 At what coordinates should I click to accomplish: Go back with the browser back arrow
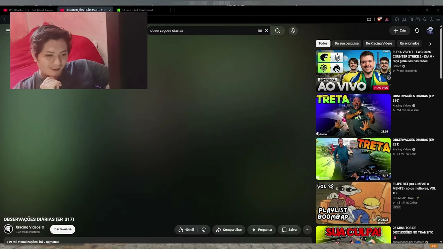[4, 19]
